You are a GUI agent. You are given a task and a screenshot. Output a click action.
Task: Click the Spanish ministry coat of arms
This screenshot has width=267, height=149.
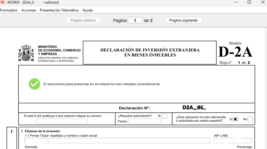click(27, 53)
